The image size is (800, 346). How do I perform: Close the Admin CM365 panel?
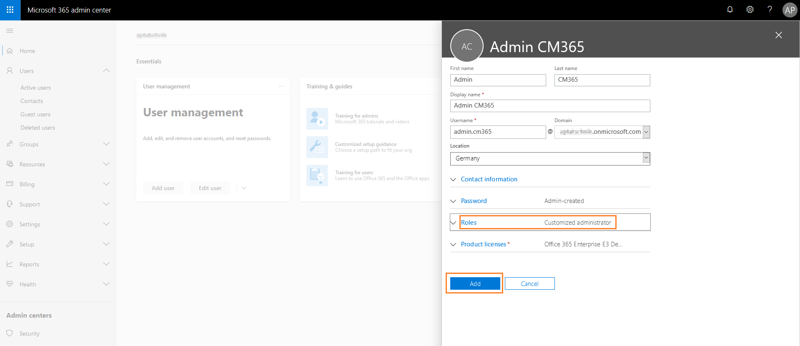tap(778, 35)
